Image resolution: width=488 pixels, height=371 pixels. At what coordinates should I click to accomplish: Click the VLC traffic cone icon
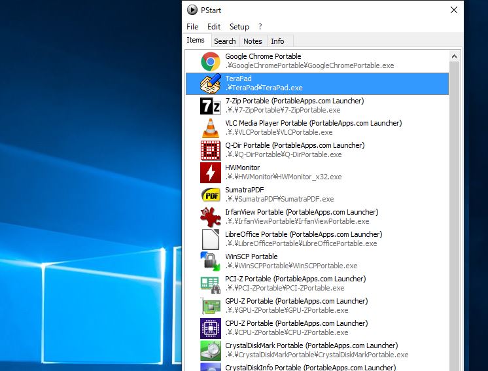(x=211, y=128)
